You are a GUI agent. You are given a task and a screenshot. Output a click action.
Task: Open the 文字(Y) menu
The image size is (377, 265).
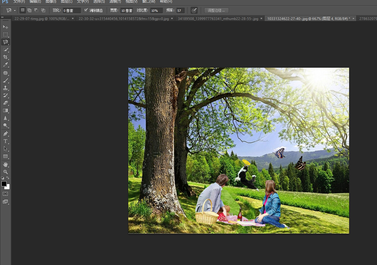pyautogui.click(x=83, y=1)
